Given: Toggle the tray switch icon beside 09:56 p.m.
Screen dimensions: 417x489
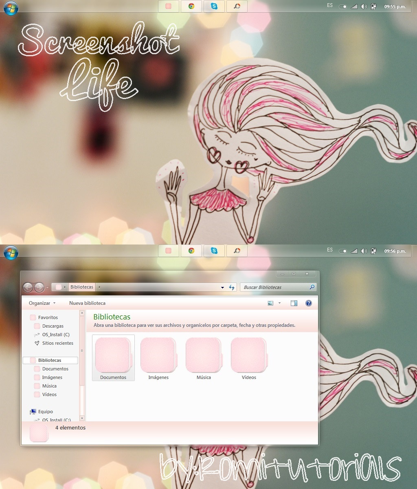Looking at the screenshot, I should 343,251.
